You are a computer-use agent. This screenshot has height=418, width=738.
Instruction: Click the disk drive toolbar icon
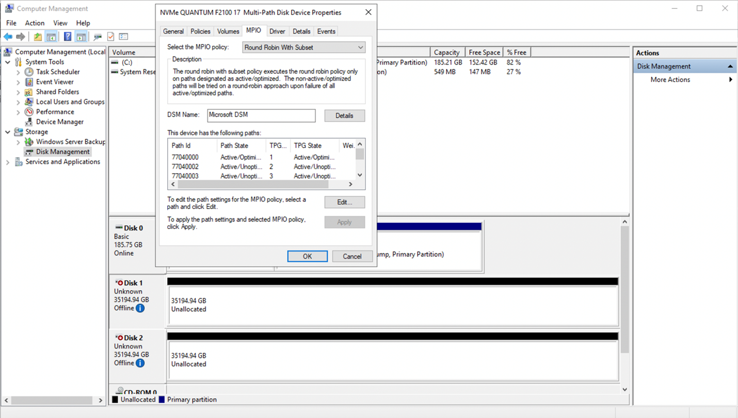(x=98, y=37)
